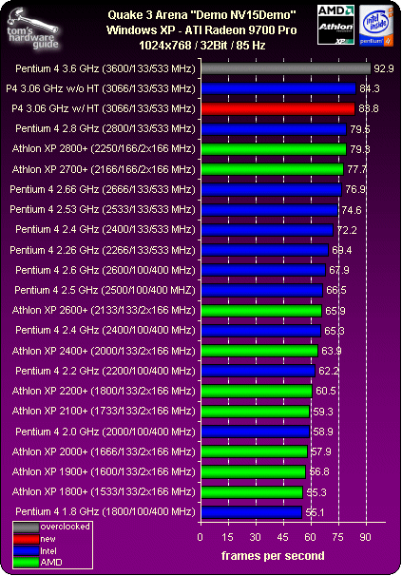Click the axis tick label 15
Image resolution: width=402 pixels, height=576 pixels.
227,537
